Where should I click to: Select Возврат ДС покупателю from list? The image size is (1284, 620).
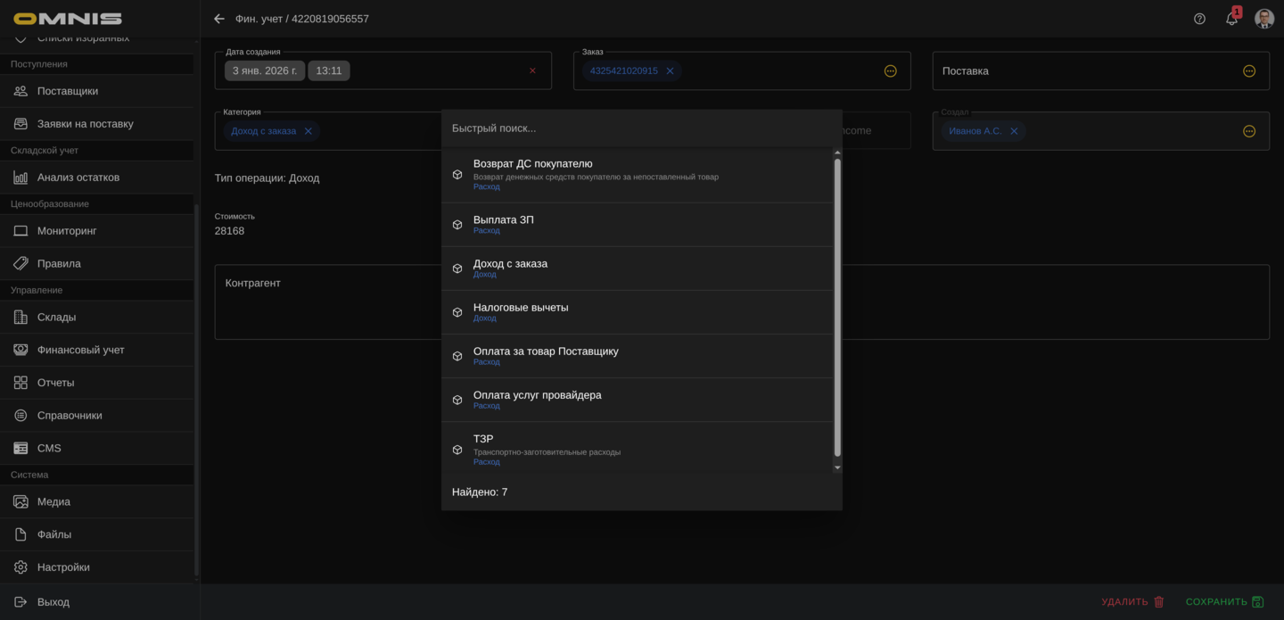(532, 164)
